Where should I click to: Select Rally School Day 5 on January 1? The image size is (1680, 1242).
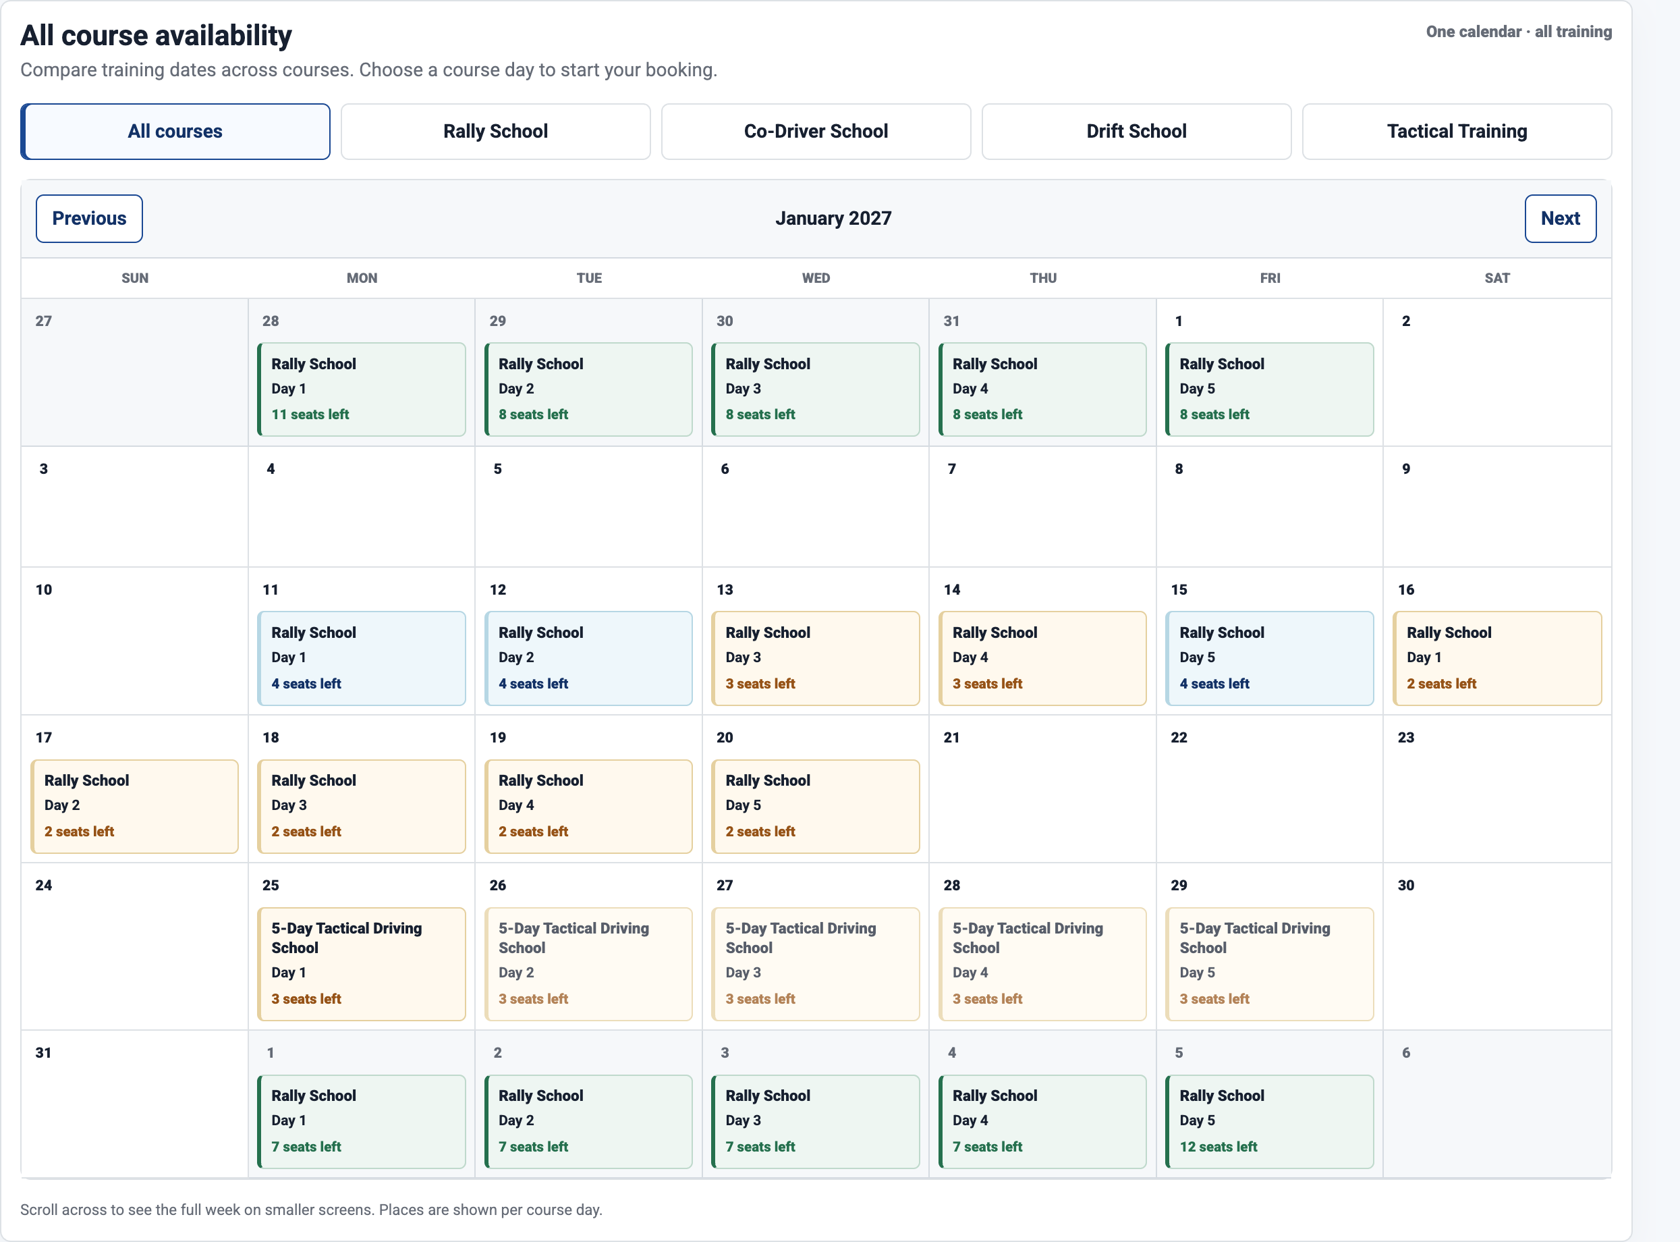pyautogui.click(x=1270, y=389)
